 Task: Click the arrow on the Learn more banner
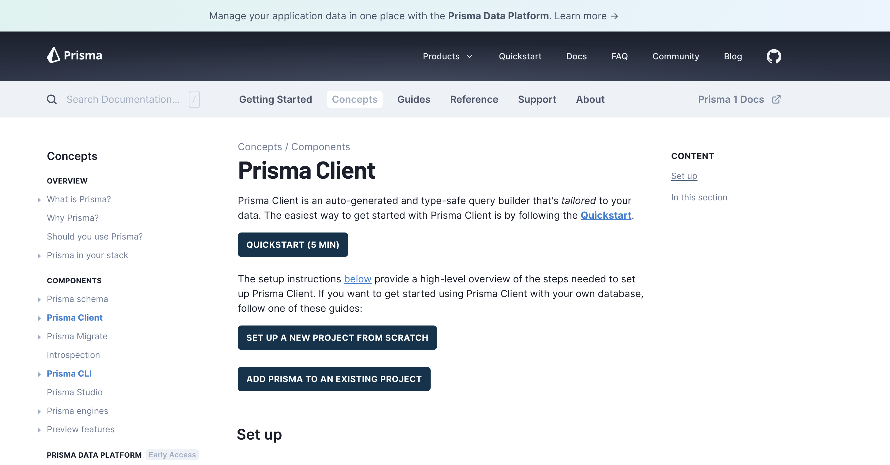[615, 16]
